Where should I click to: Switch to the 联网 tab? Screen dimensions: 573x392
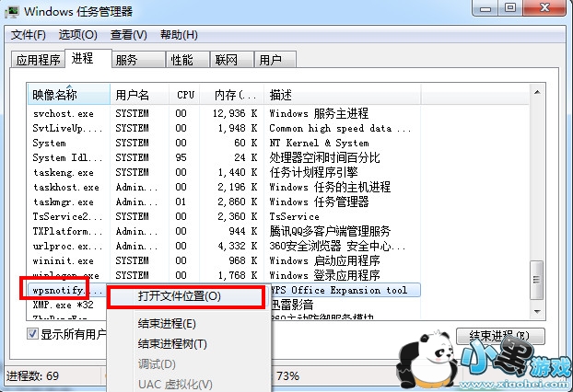point(231,60)
